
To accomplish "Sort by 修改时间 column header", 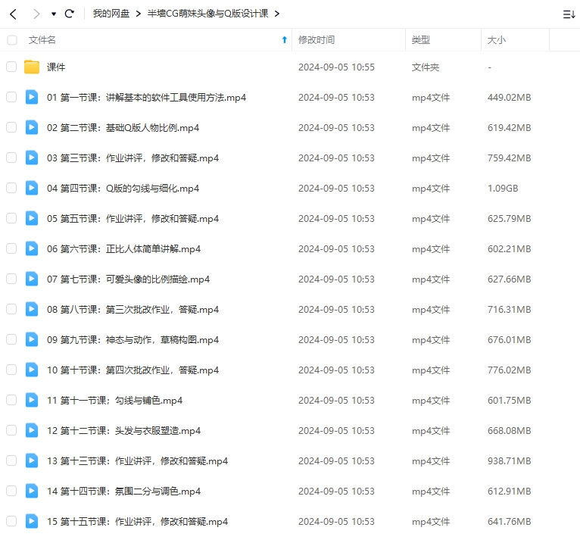I will 317,39.
